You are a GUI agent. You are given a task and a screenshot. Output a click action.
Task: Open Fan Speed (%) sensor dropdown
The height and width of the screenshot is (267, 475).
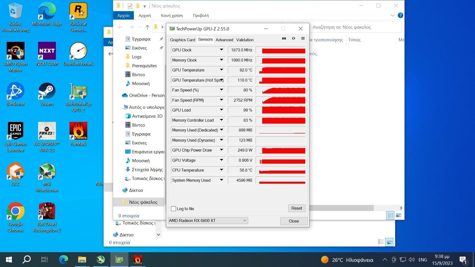(x=221, y=90)
